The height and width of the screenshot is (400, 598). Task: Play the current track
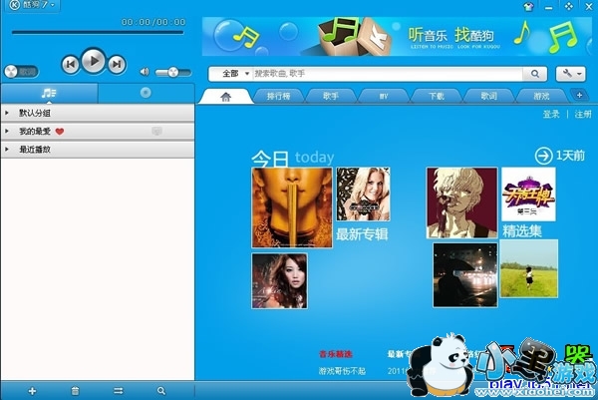[94, 61]
